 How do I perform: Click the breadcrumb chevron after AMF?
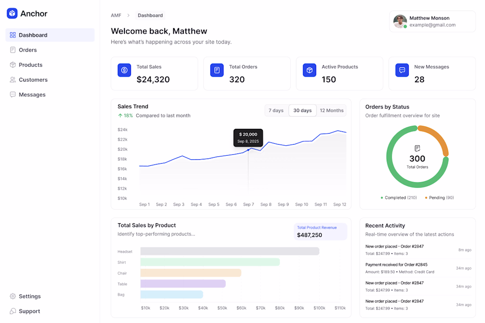coord(128,15)
